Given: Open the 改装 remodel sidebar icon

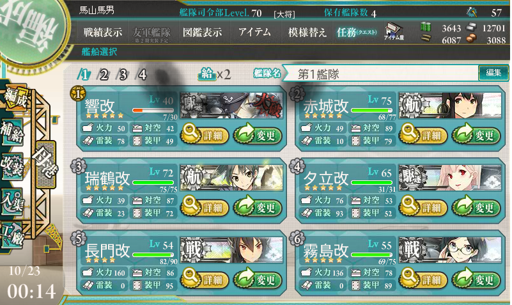Looking at the screenshot, I should (12, 166).
